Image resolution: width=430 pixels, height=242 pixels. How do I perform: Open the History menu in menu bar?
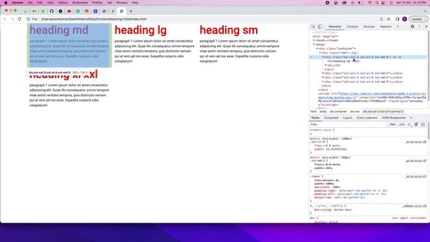62,3
